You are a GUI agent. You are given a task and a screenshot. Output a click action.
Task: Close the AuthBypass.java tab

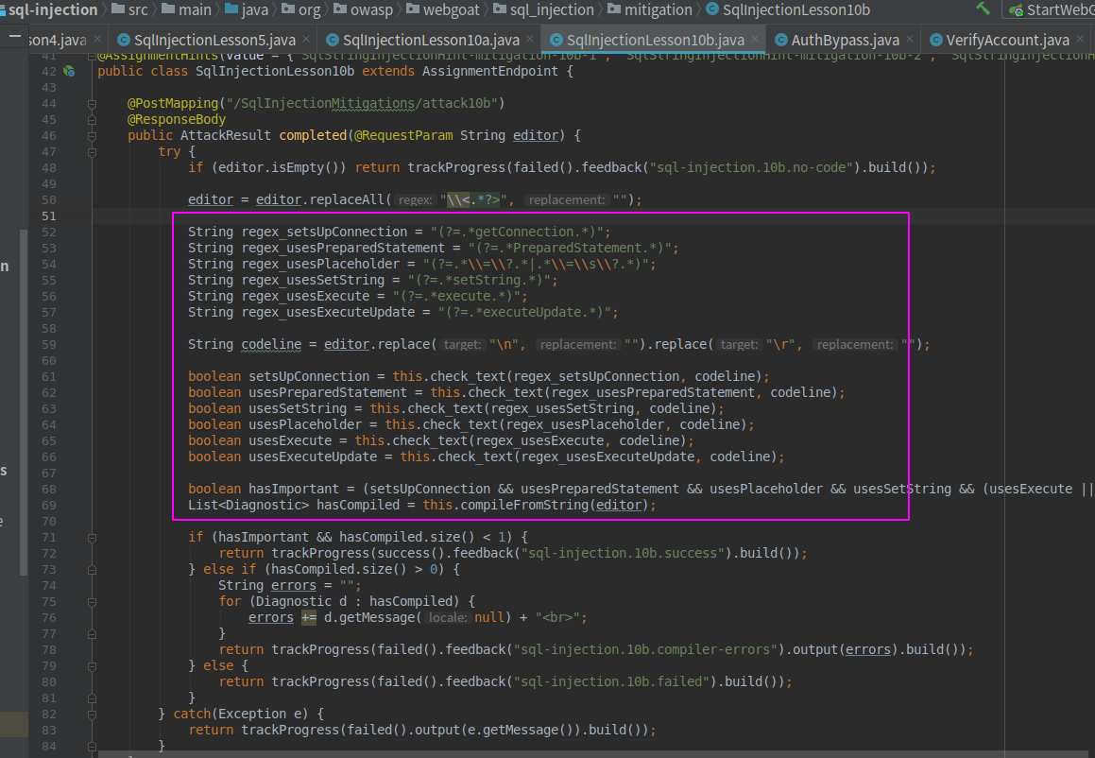click(909, 39)
